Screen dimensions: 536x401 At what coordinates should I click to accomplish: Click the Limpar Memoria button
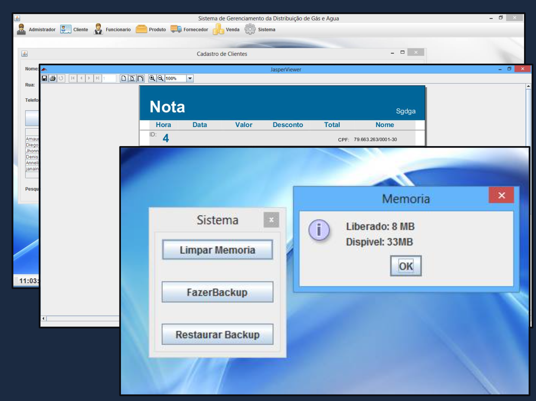pos(218,250)
